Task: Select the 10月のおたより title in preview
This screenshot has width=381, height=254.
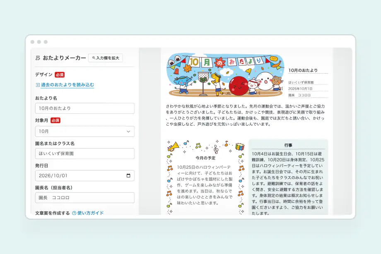Action: (303, 70)
